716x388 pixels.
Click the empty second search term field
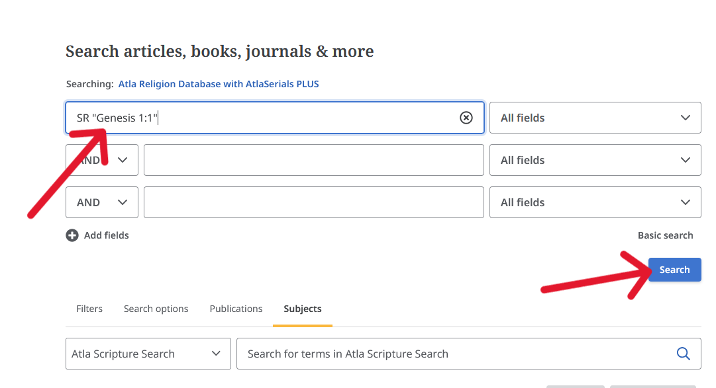(314, 160)
